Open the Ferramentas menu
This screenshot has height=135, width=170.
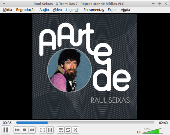(x=94, y=10)
